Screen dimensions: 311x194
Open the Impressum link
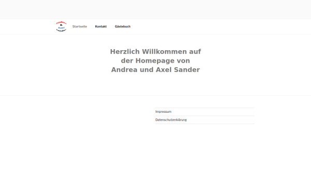tap(163, 112)
